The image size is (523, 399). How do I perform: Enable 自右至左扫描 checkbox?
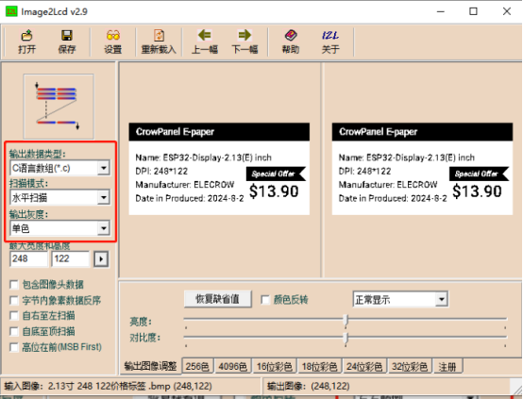click(x=14, y=316)
